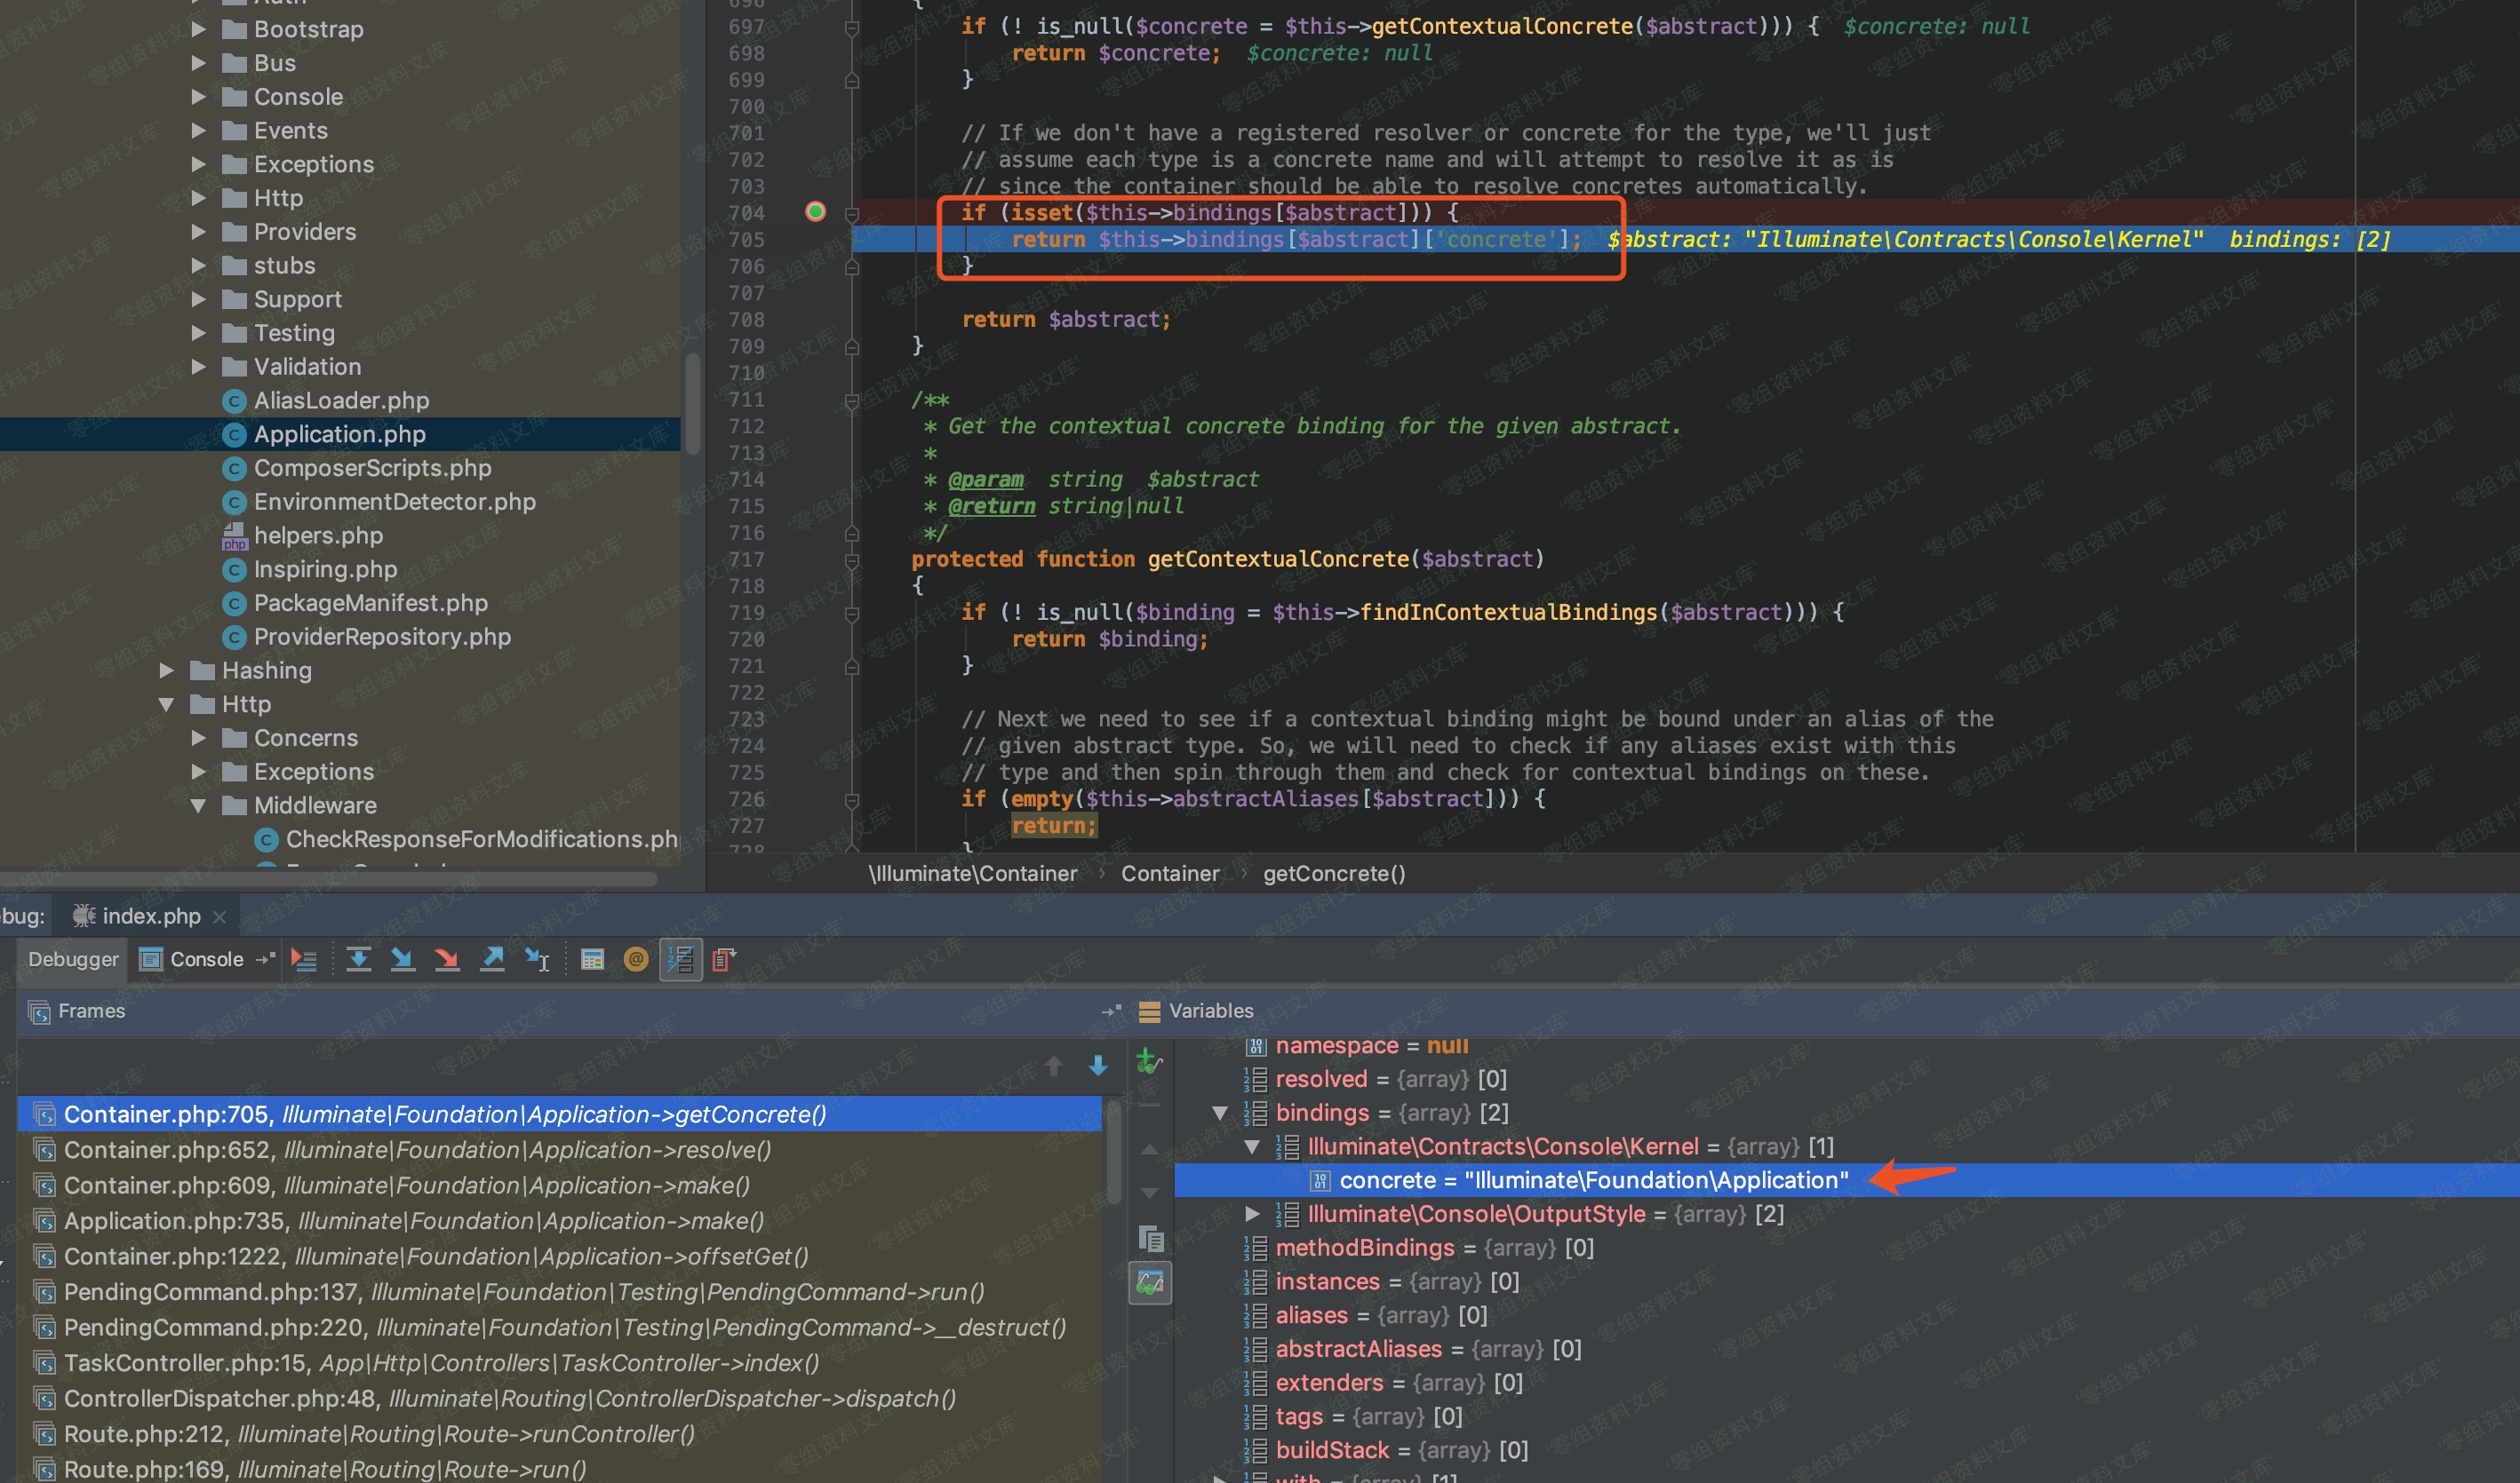The width and height of the screenshot is (2520, 1483).
Task: Open the Evaluate Expression calculator icon
Action: pos(592,960)
